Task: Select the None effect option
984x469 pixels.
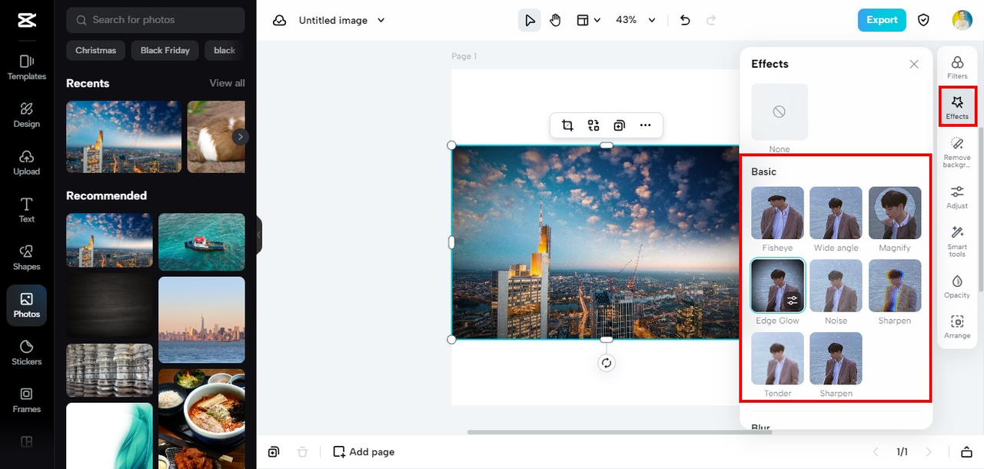Action: (780, 112)
